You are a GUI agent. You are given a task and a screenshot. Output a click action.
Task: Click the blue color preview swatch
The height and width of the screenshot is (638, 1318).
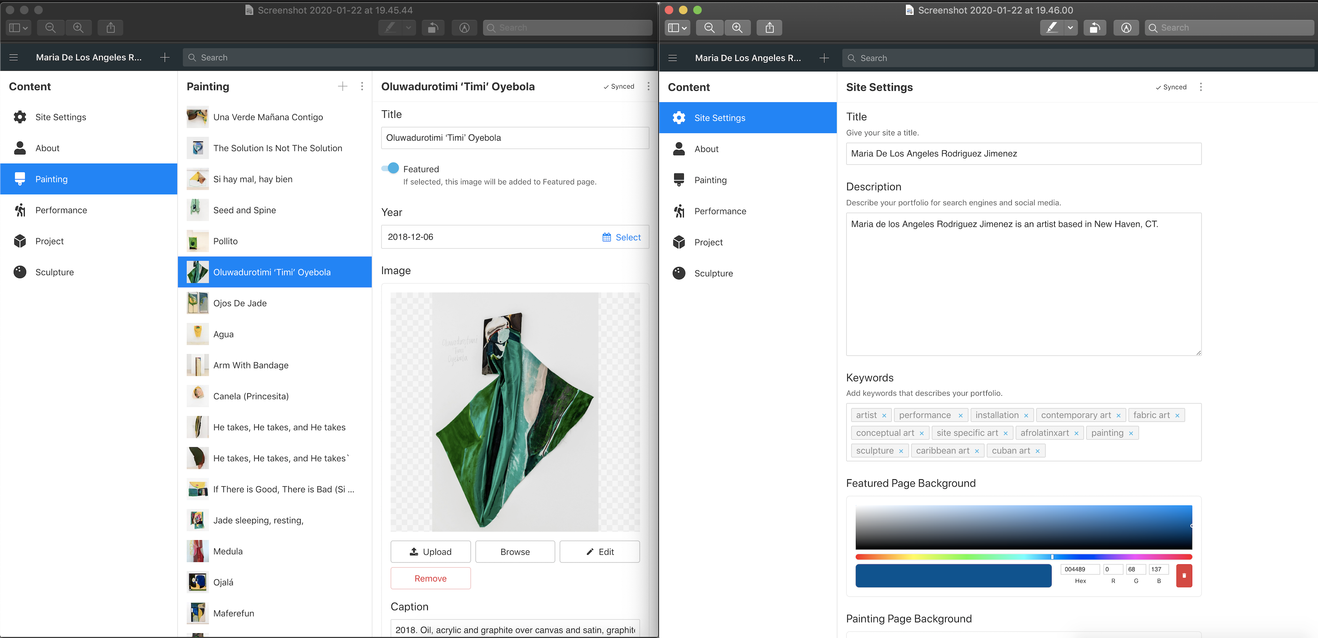(953, 576)
